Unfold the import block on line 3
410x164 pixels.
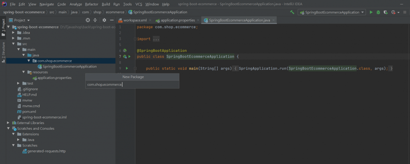pos(135,39)
